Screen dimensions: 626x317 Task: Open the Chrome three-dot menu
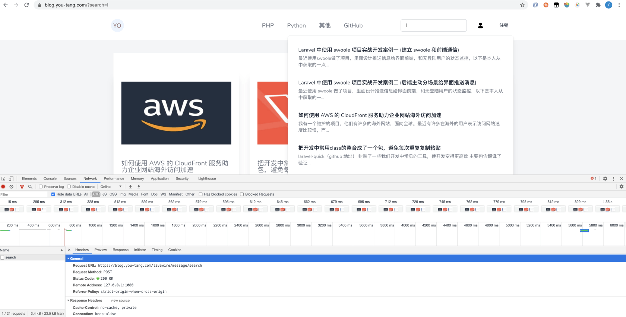[619, 5]
